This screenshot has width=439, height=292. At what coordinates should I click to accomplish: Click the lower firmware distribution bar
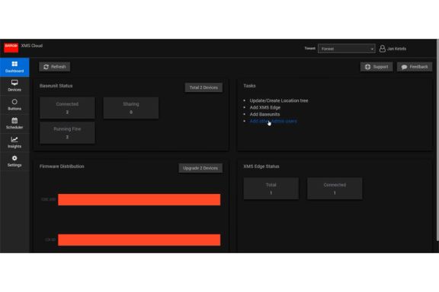(x=139, y=240)
